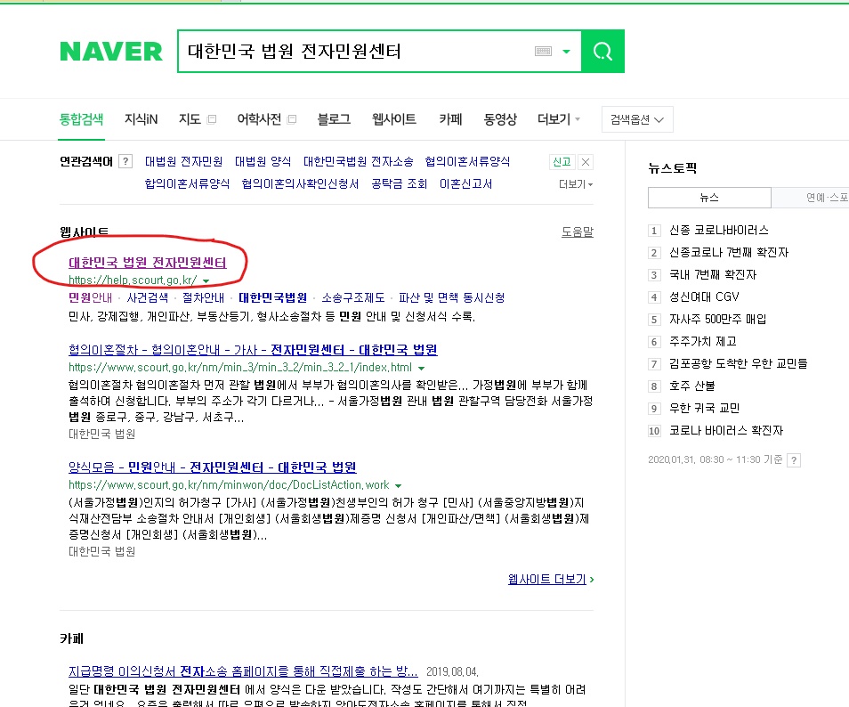Switch to the 블로그 tab
The image size is (849, 707).
(x=334, y=119)
